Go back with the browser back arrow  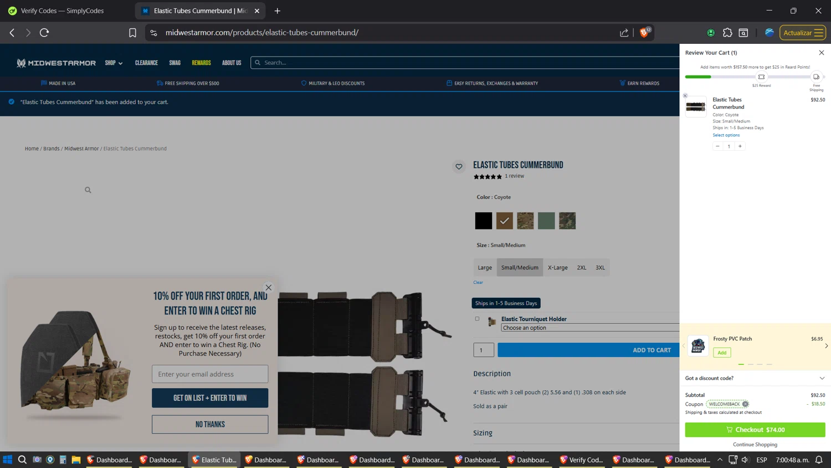pyautogui.click(x=12, y=33)
